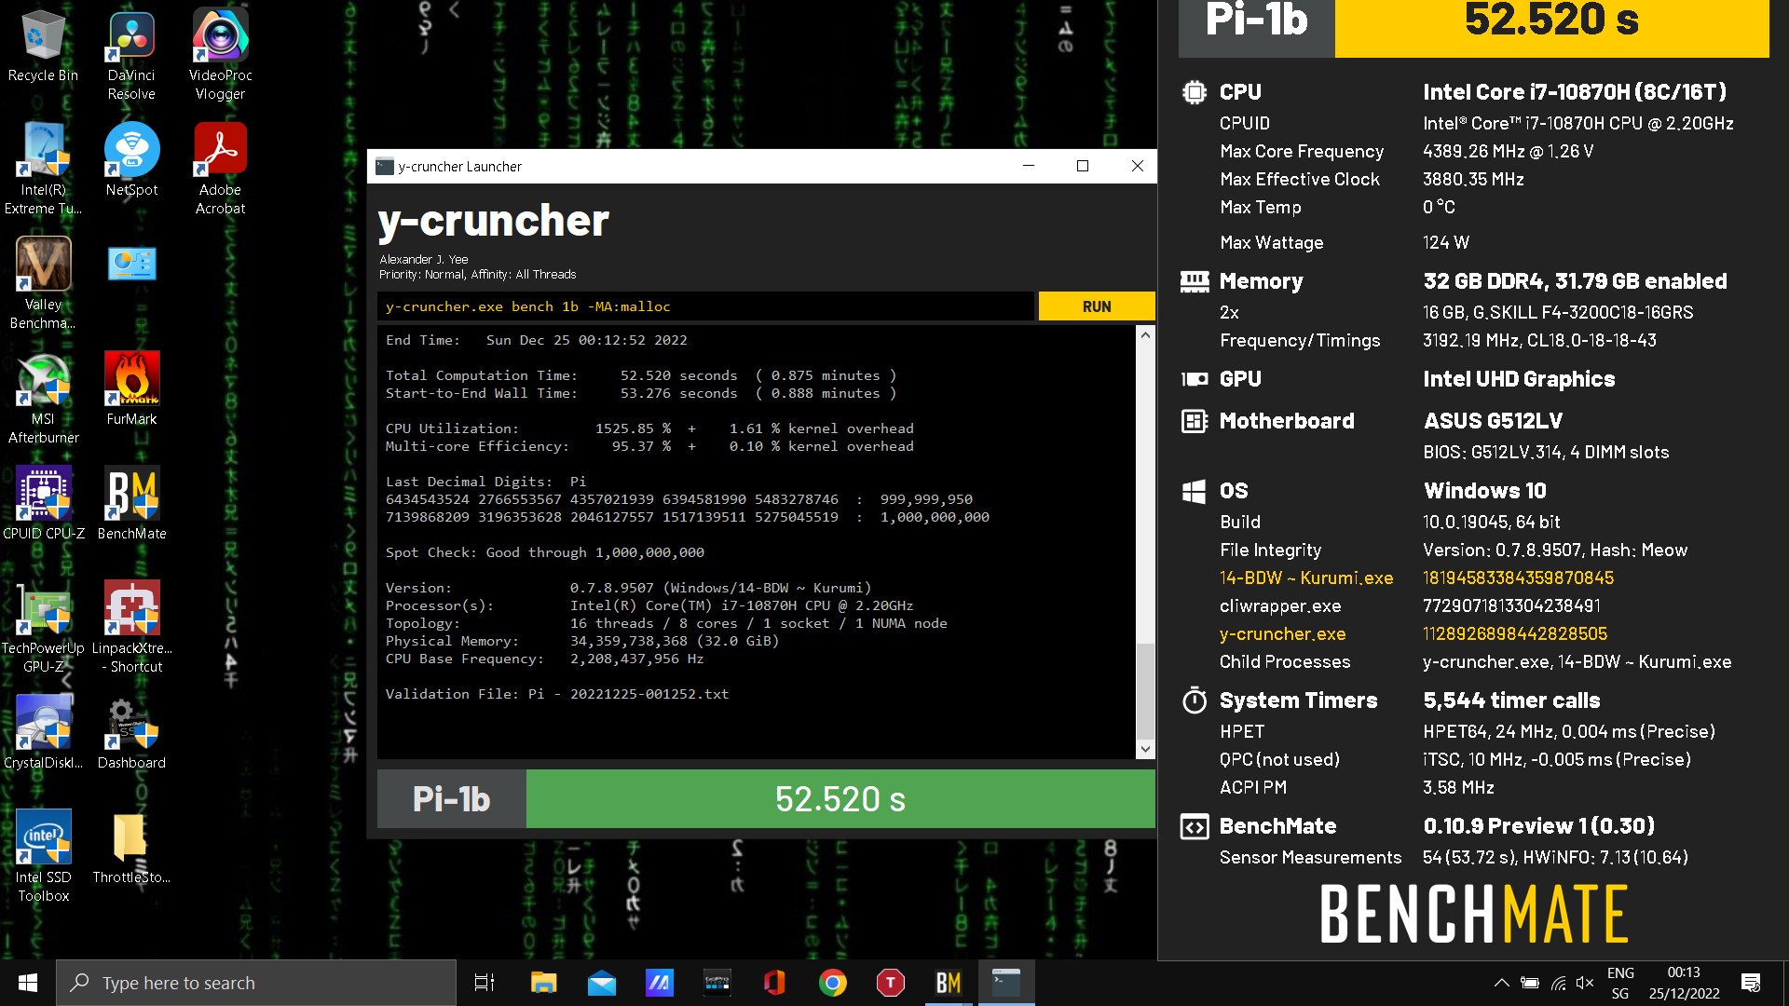This screenshot has height=1006, width=1789.
Task: Open the Windows Start menu
Action: coord(28,983)
